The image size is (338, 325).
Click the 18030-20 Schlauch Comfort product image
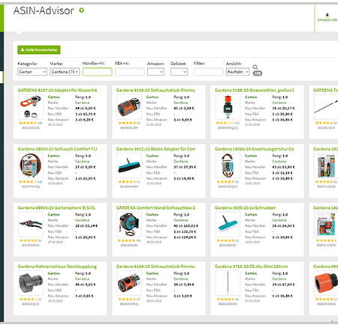click(x=31, y=165)
